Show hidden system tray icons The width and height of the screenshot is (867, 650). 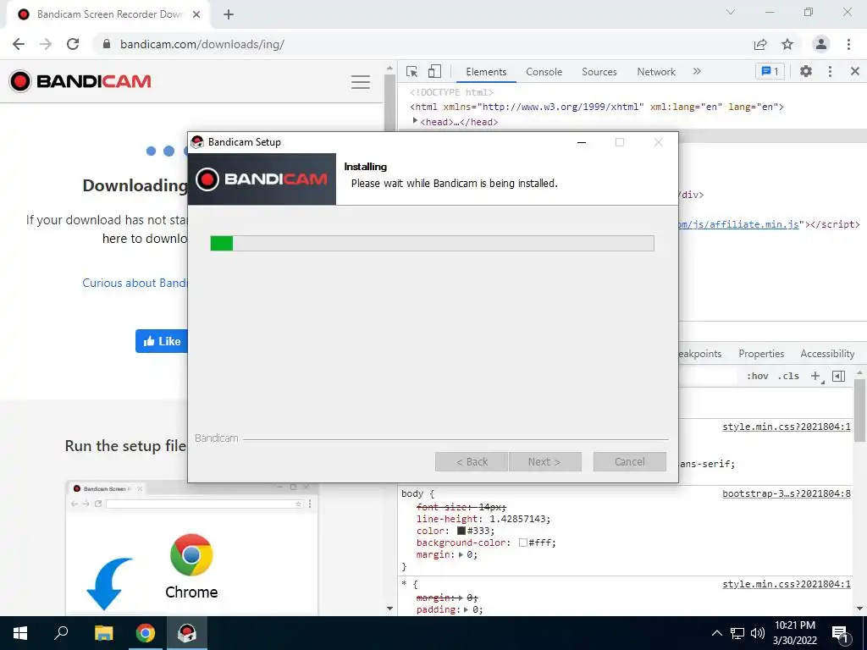(716, 633)
